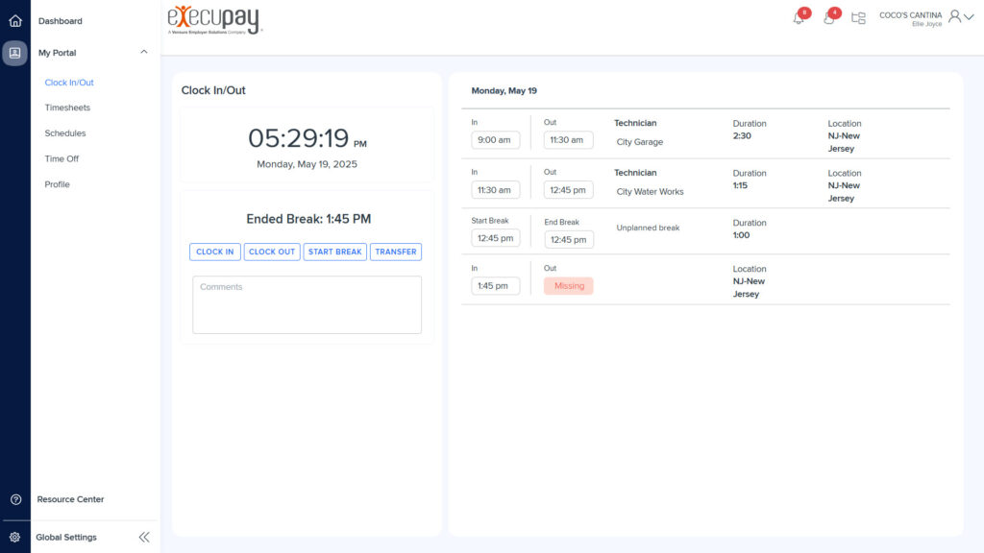The width and height of the screenshot is (984, 553).
Task: Click the Execupay logo
Action: pyautogui.click(x=213, y=19)
